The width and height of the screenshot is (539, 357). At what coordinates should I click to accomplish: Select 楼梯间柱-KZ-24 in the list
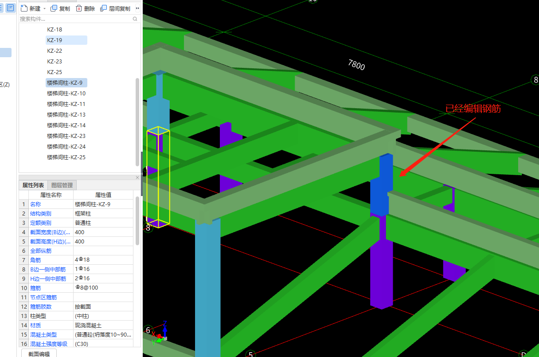point(66,147)
